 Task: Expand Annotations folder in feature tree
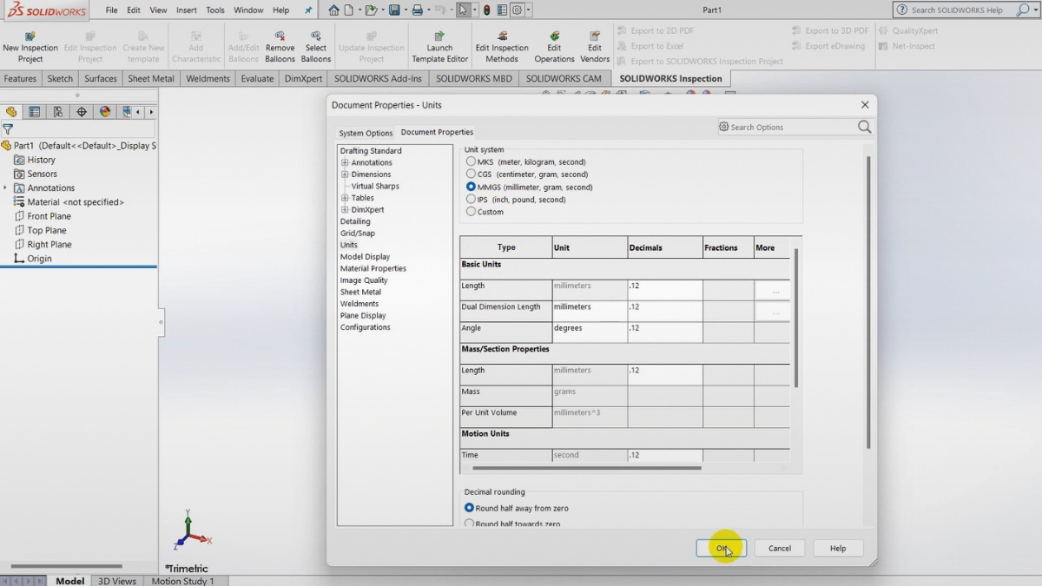(5, 188)
